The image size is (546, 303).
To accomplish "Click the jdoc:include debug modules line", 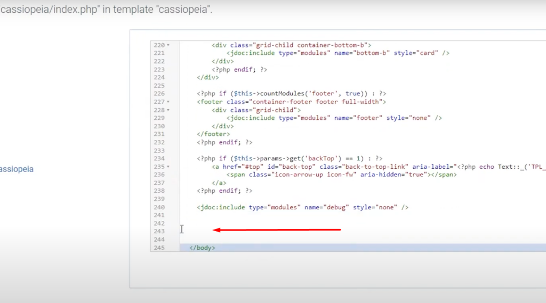I will coord(302,207).
